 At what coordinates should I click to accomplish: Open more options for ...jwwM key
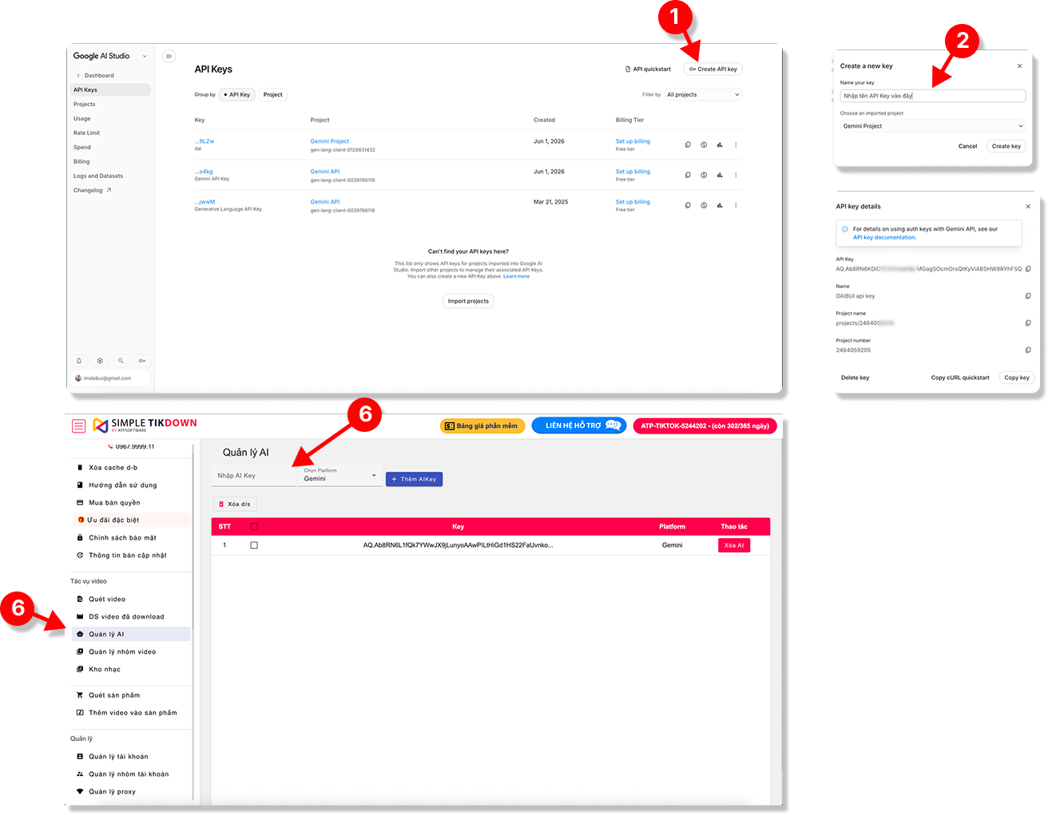(x=736, y=205)
